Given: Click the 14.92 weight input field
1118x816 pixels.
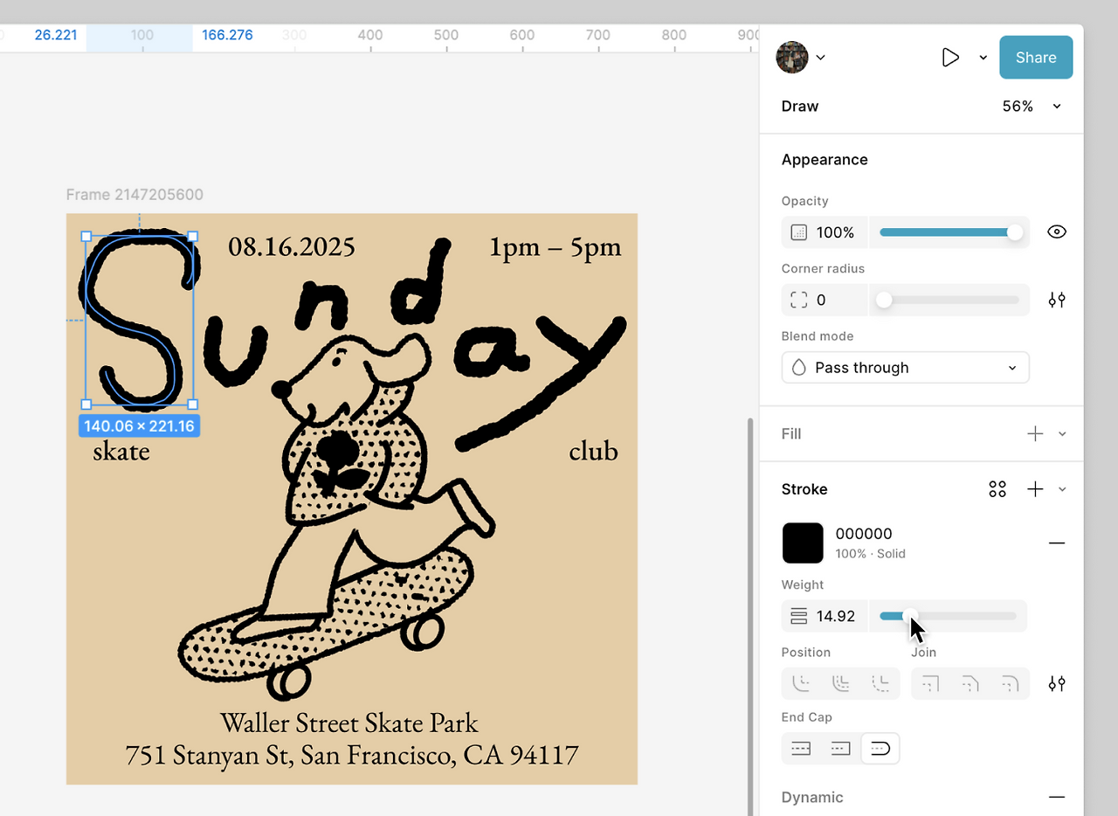Looking at the screenshot, I should tap(825, 616).
